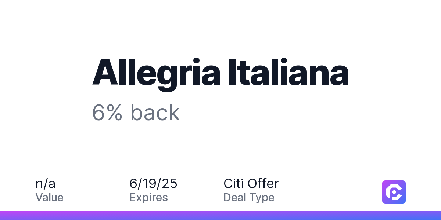Click the purple-blue gradient bar

tap(220, 216)
